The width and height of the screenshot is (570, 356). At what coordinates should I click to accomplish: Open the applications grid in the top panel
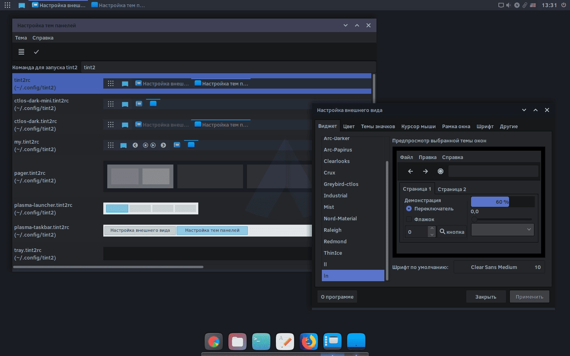pyautogui.click(x=8, y=5)
